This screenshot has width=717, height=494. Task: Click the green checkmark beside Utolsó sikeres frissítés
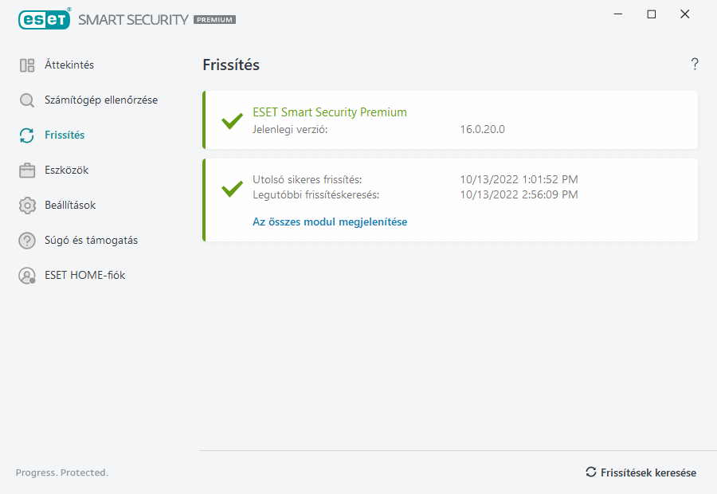click(232, 188)
